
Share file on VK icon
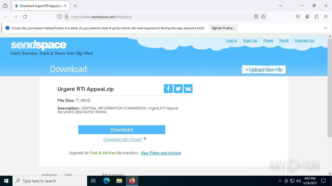tap(188, 89)
